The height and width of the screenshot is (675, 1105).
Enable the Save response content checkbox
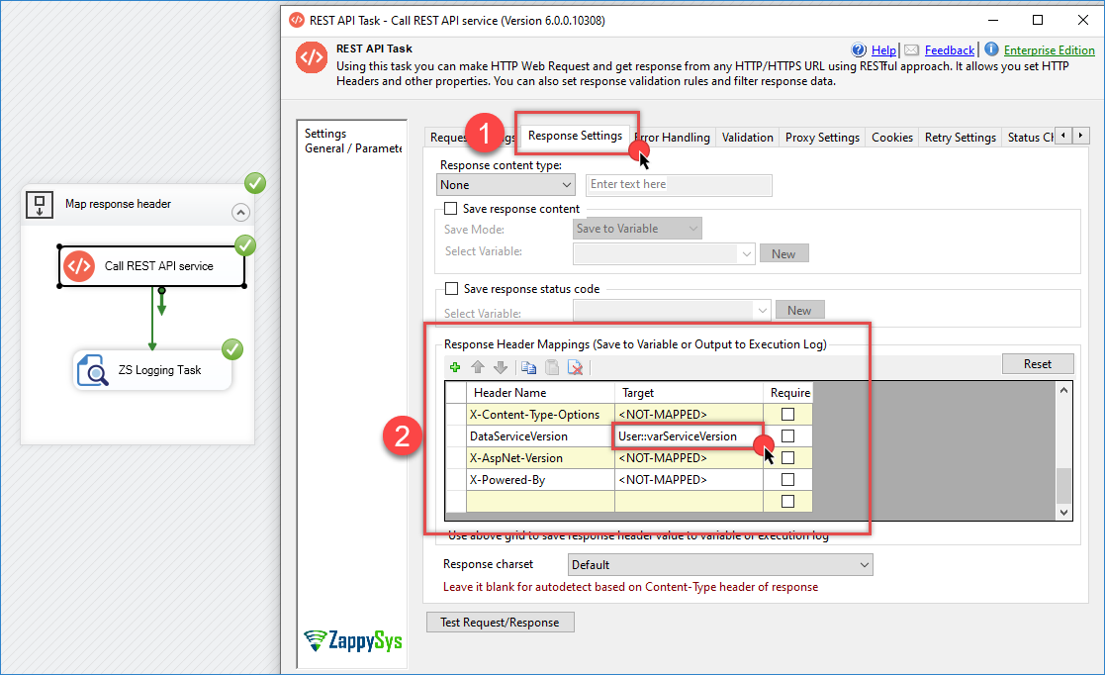tap(451, 209)
